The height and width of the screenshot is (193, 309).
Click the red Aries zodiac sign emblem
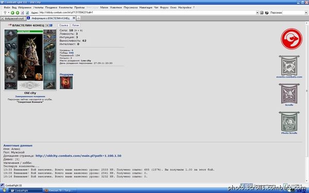pos(291,39)
